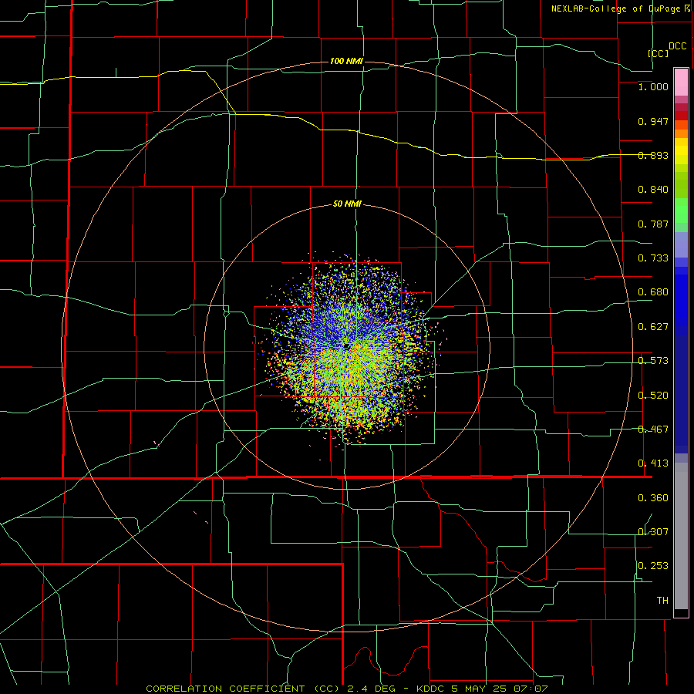
Task: Click the bright green segment of color bar
Action: pos(681,211)
